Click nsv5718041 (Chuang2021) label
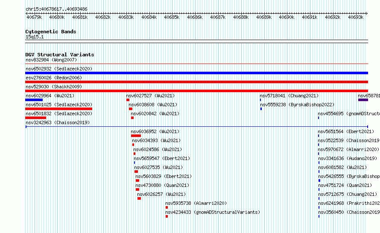380x233 pixels. coord(289,96)
